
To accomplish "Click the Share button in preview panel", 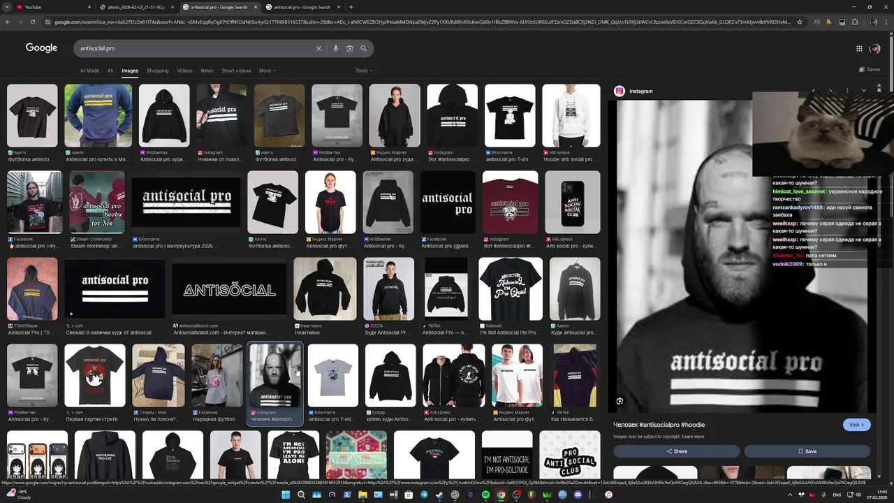I will coord(677,451).
